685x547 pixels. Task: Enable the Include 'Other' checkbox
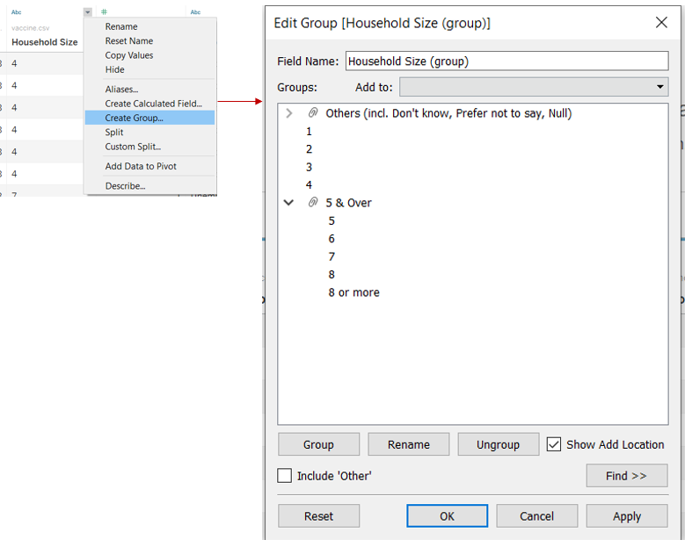285,476
